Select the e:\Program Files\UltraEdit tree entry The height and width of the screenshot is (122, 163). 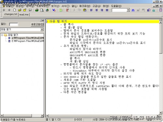(x=28, y=38)
